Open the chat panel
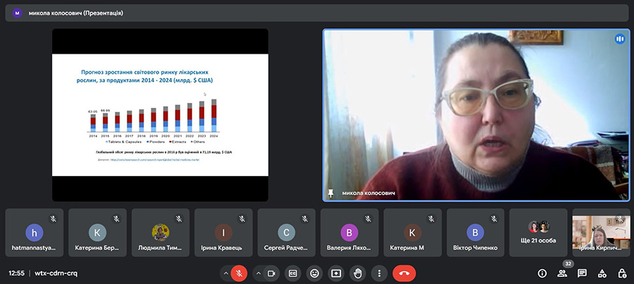This screenshot has width=634, height=284. click(x=582, y=273)
